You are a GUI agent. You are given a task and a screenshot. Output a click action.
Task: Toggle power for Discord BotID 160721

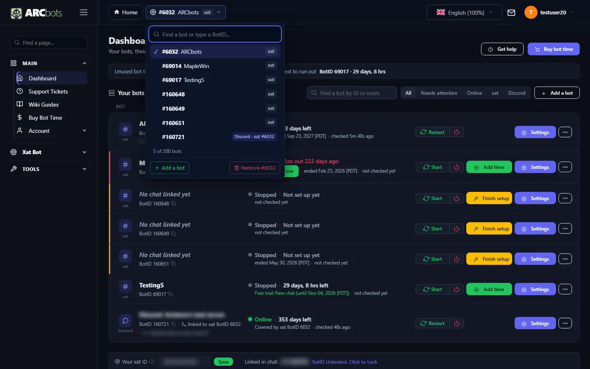456,323
